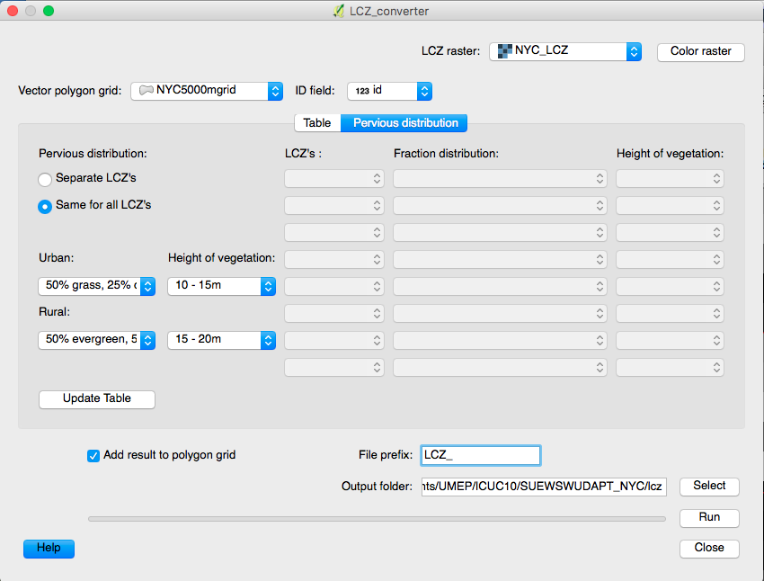The width and height of the screenshot is (764, 581).
Task: Open the first Fraction distribution combo box
Action: (500, 179)
